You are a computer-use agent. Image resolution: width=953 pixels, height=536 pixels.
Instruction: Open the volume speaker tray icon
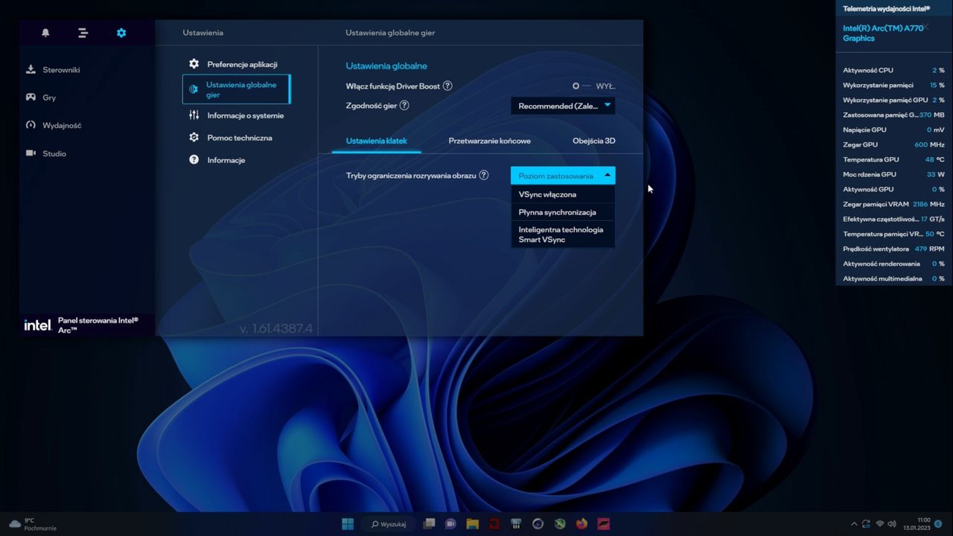coord(893,524)
